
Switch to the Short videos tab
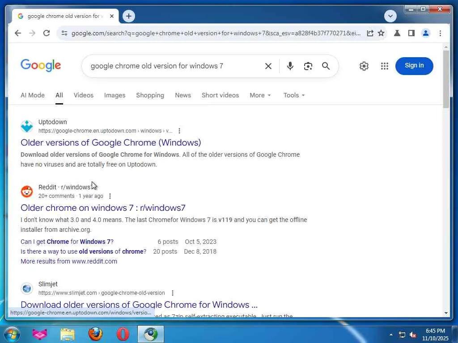pyautogui.click(x=220, y=96)
